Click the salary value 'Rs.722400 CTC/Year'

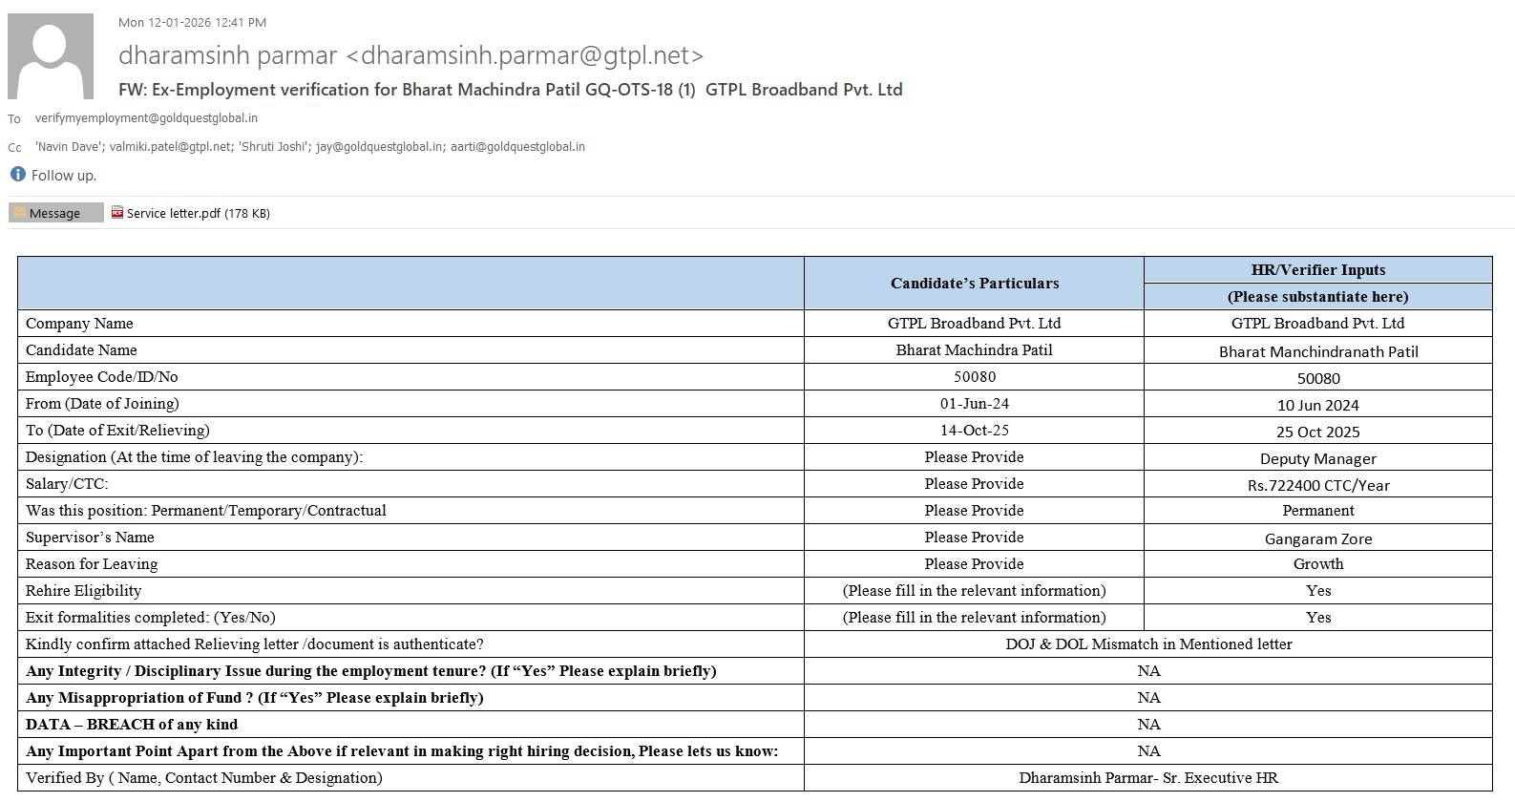point(1318,485)
